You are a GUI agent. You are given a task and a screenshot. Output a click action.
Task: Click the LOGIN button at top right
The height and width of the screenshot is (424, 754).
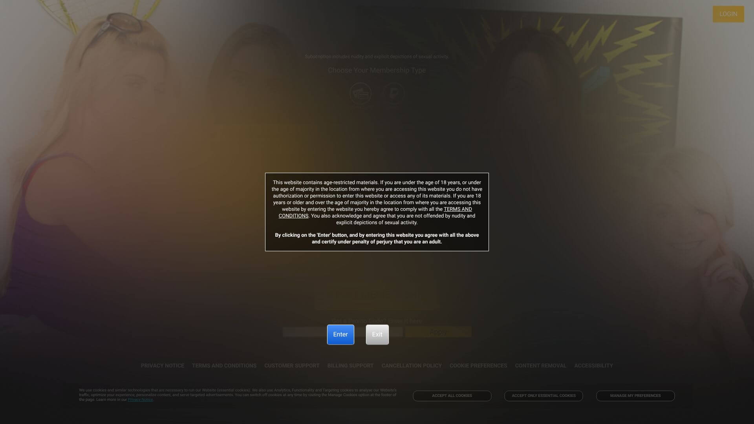click(x=728, y=14)
